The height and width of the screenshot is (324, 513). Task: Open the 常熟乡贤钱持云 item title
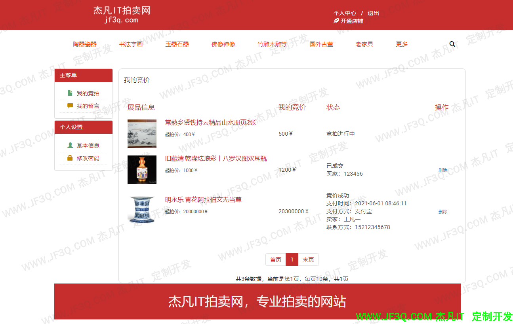210,123
